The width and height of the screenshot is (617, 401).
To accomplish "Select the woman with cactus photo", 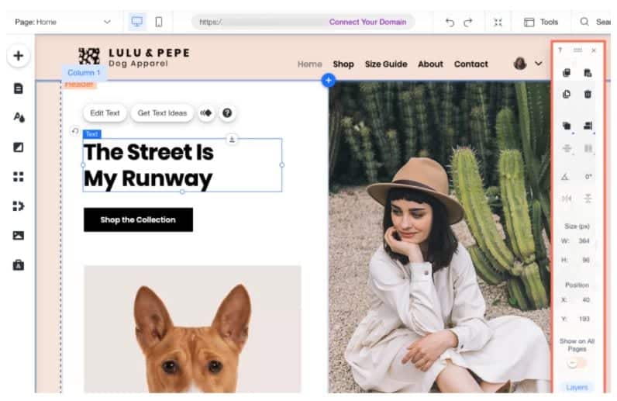I will point(439,237).
